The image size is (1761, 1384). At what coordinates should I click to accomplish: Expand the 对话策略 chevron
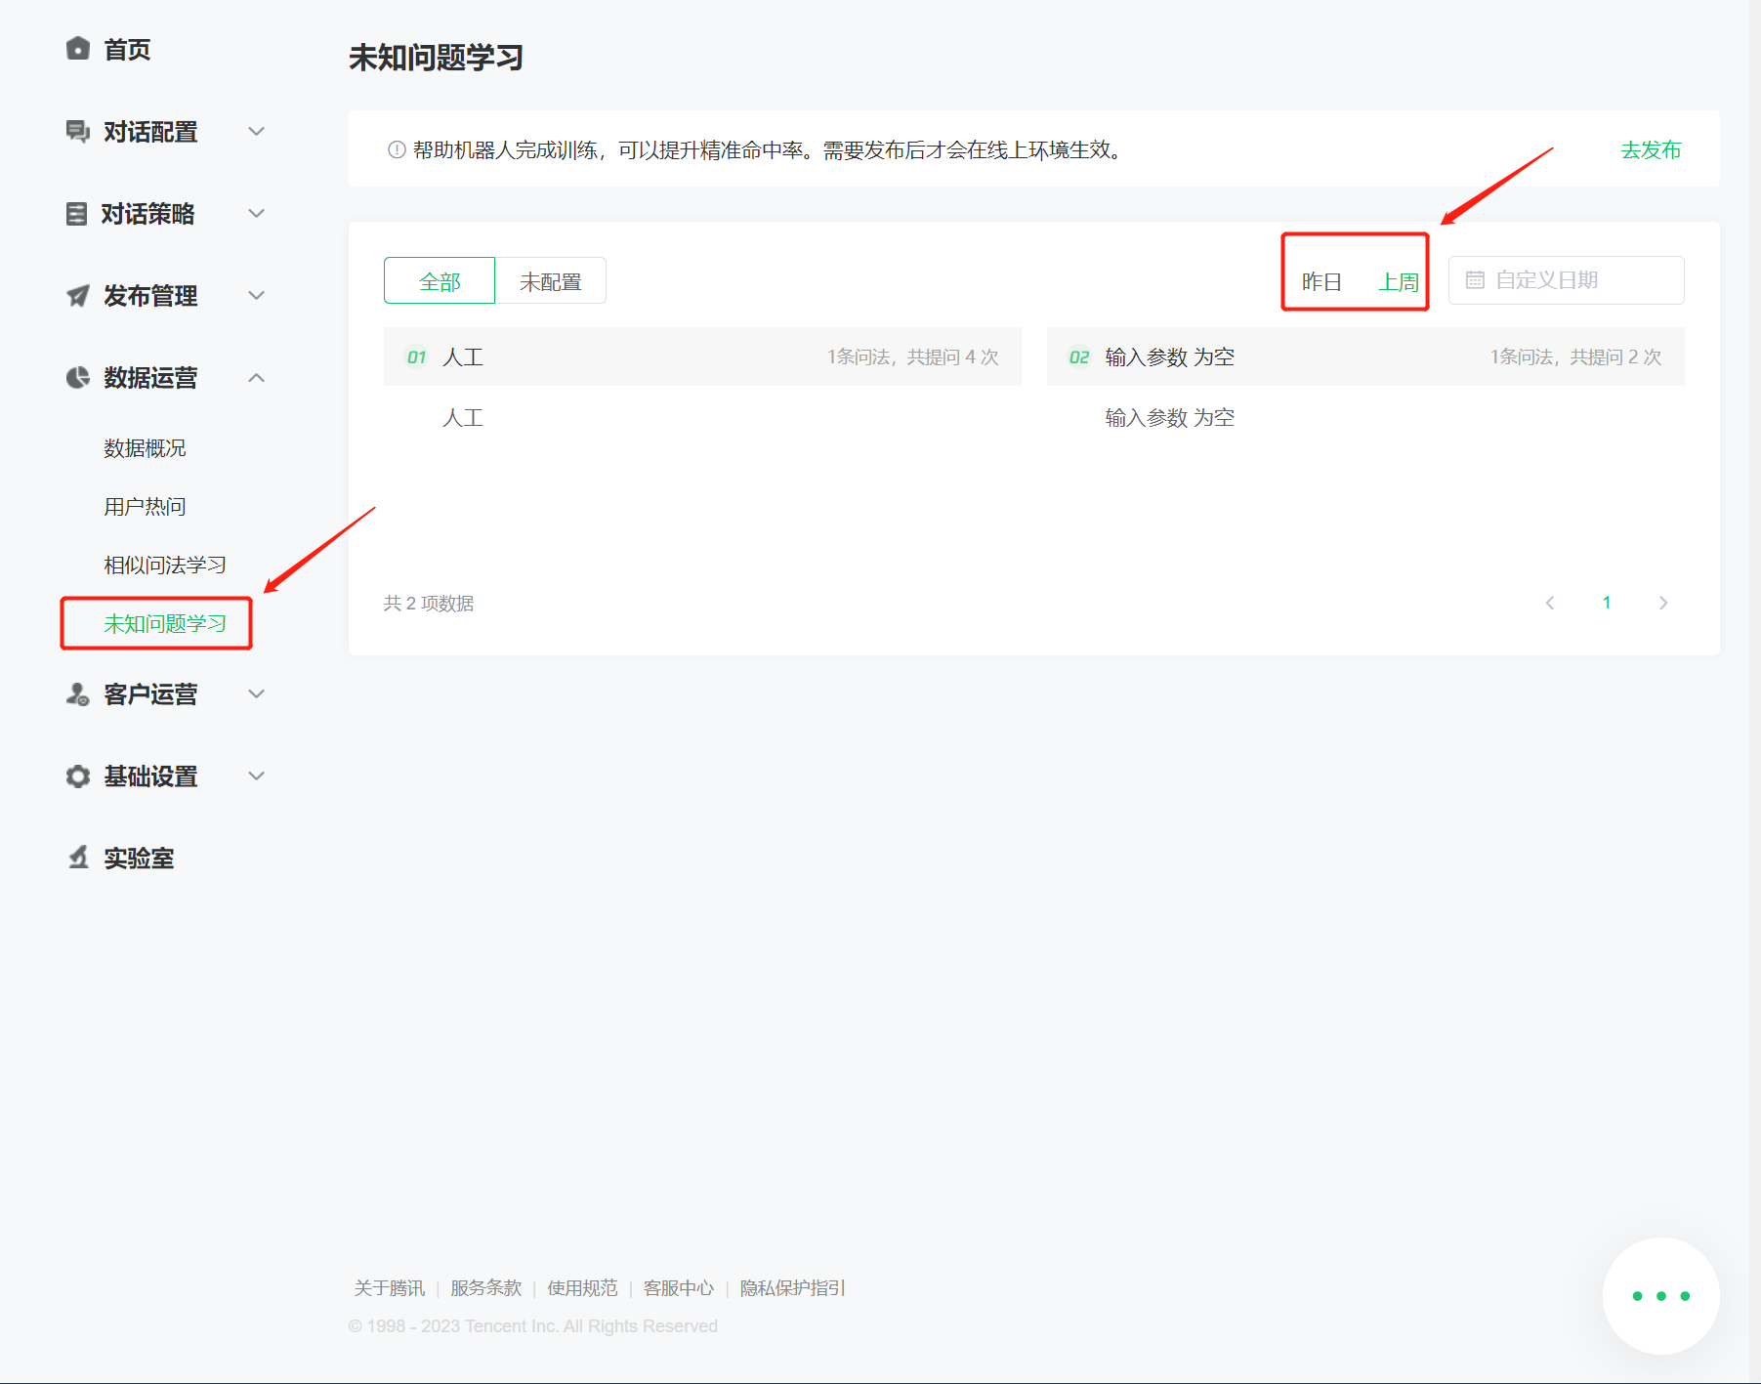(257, 213)
